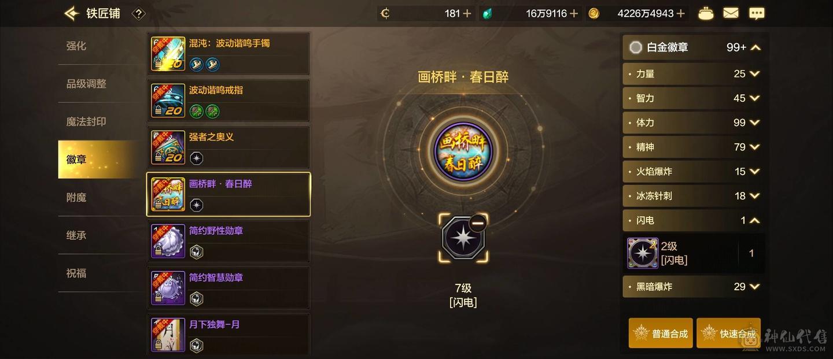833x359 pixels.
Task: Select 波动谐鸣戒指 from equipment list
Action: click(x=228, y=101)
